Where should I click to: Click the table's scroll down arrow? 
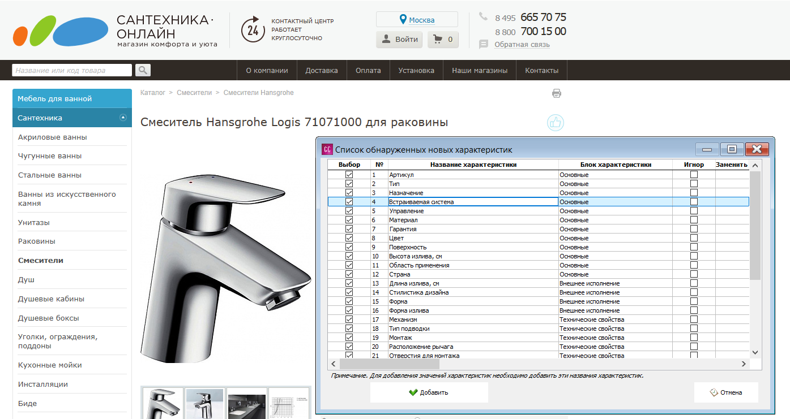pyautogui.click(x=755, y=352)
